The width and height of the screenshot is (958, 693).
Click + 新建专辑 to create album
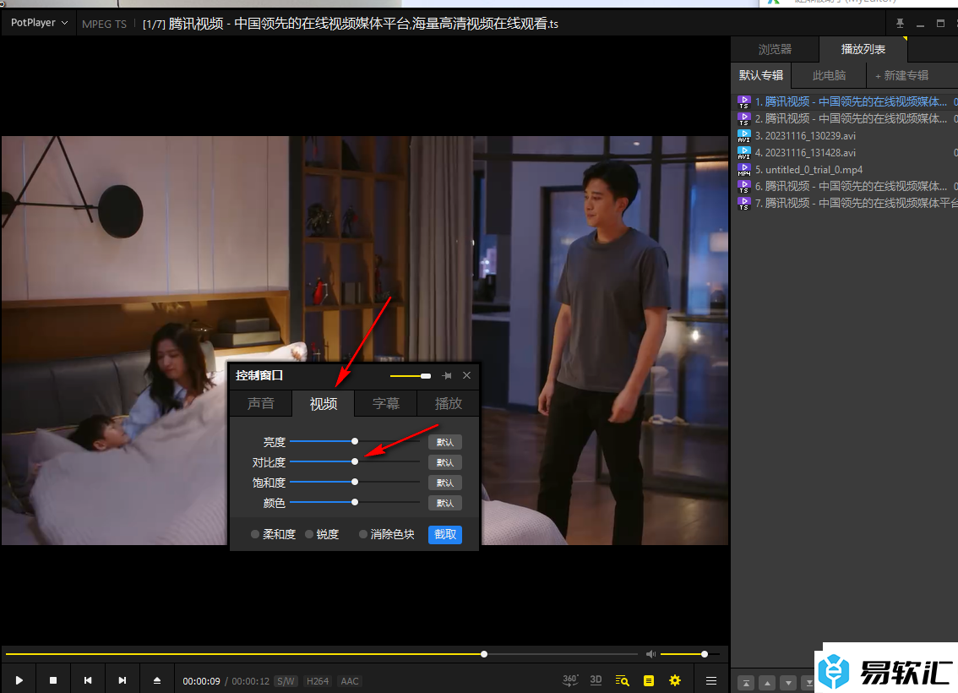pyautogui.click(x=901, y=75)
